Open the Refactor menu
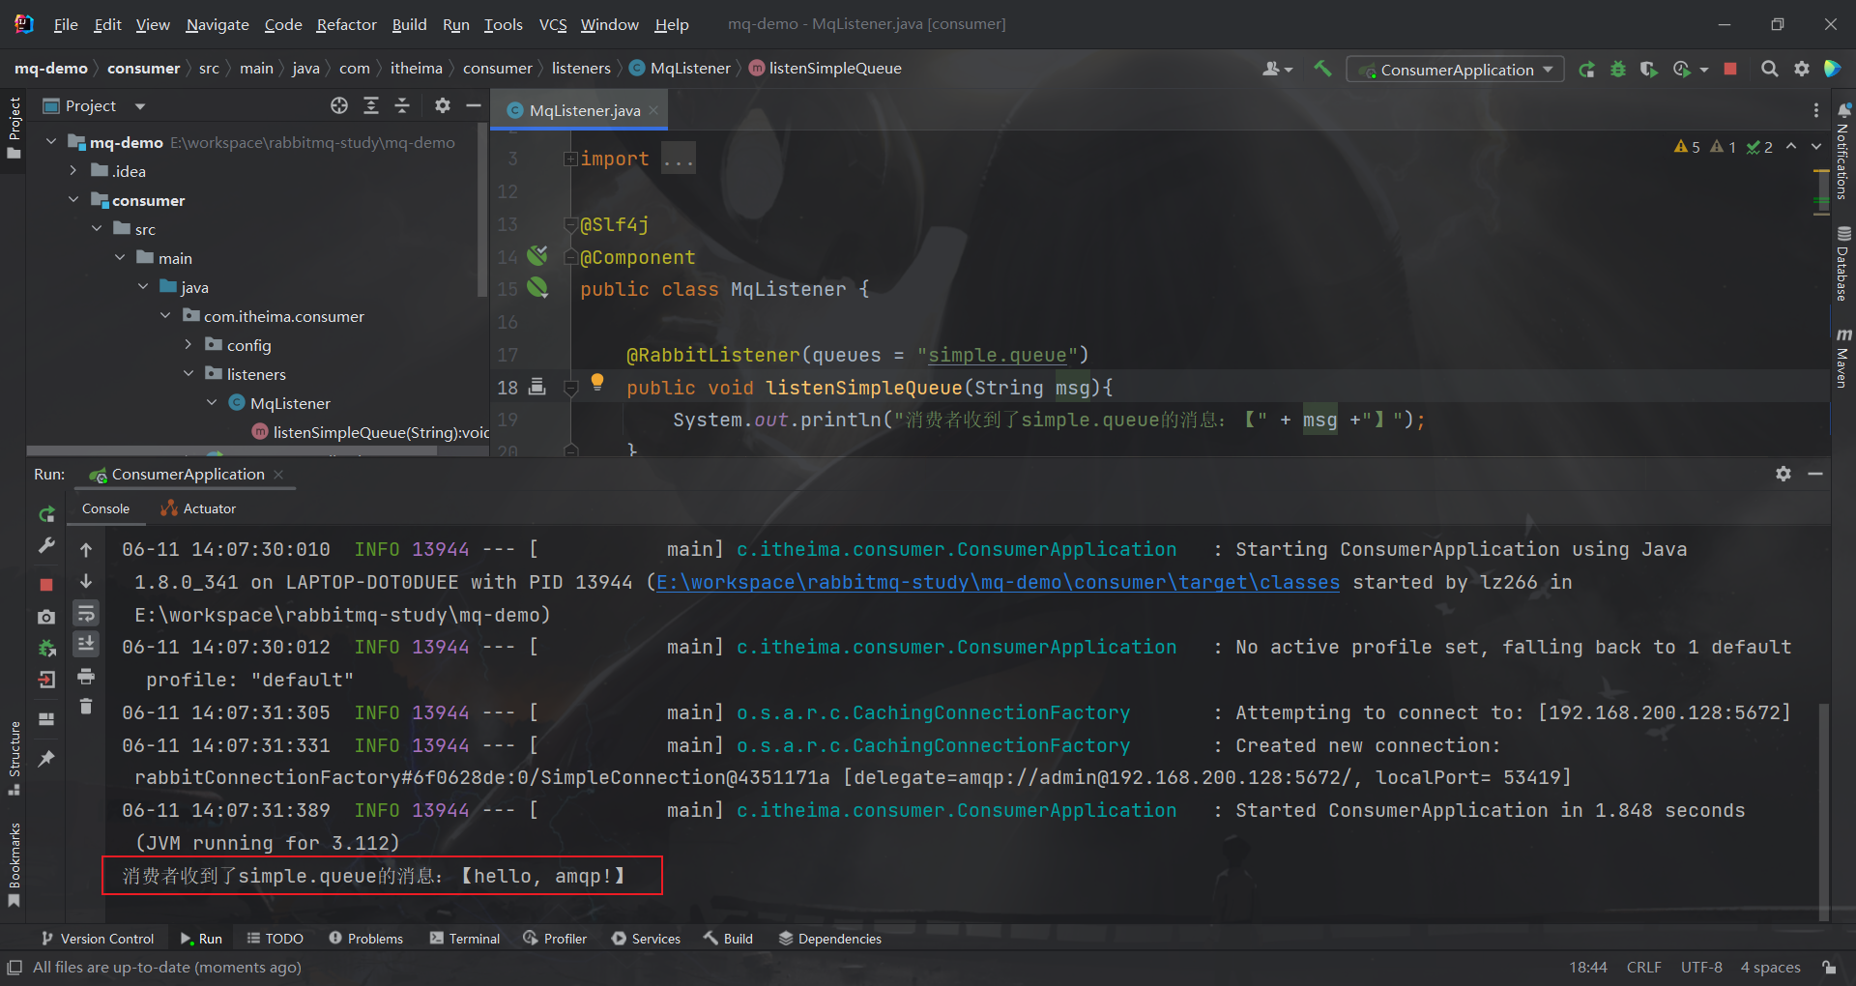 click(346, 24)
